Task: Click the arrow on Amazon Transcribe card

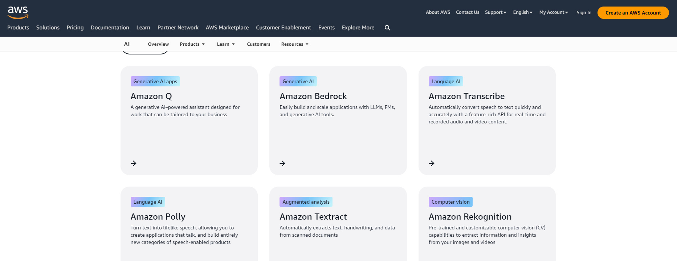Action: tap(432, 163)
